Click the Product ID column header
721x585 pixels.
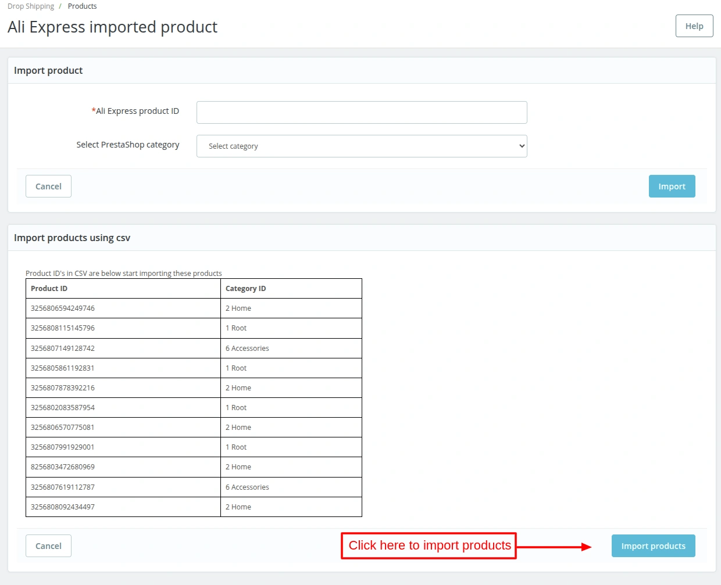(49, 288)
